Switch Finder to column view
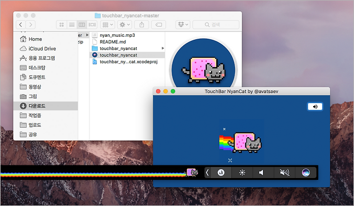This screenshot has height=206, width=354. [82, 25]
